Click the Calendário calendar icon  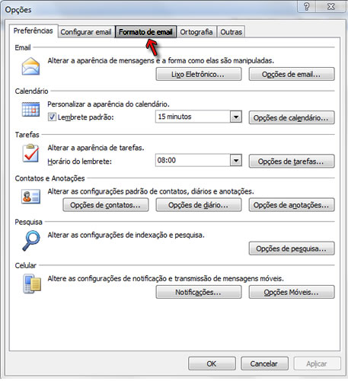[30, 109]
